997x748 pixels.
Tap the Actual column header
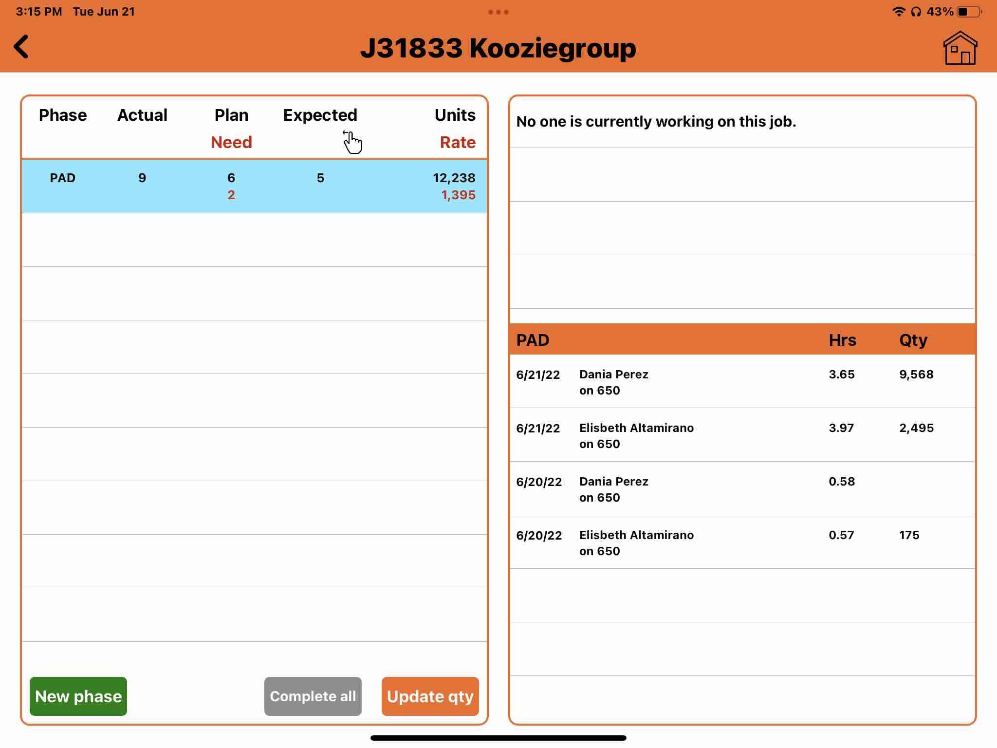142,115
